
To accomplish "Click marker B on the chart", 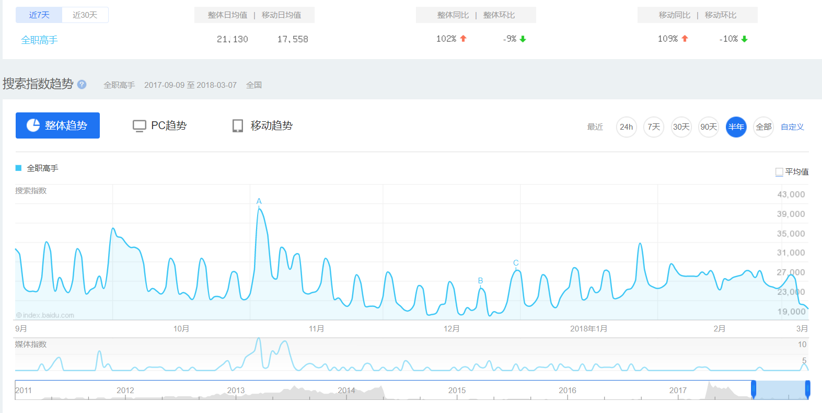I will coord(480,281).
